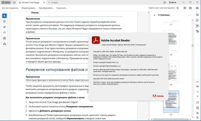Screen dimensions: 201x121
Task: Close the Страницы panel
Action: tap(155, 15)
